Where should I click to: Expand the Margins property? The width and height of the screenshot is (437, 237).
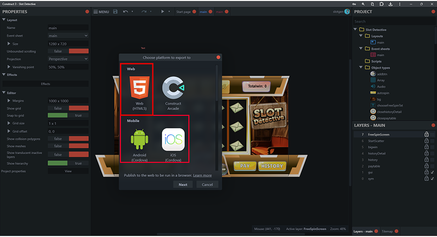tap(9, 100)
